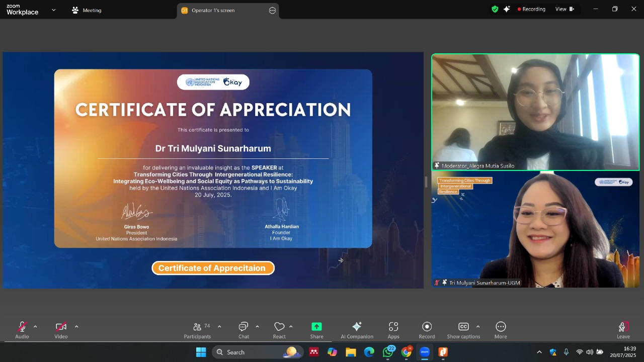Select moderator Alegra Mutia Susilo video tile

tap(535, 112)
